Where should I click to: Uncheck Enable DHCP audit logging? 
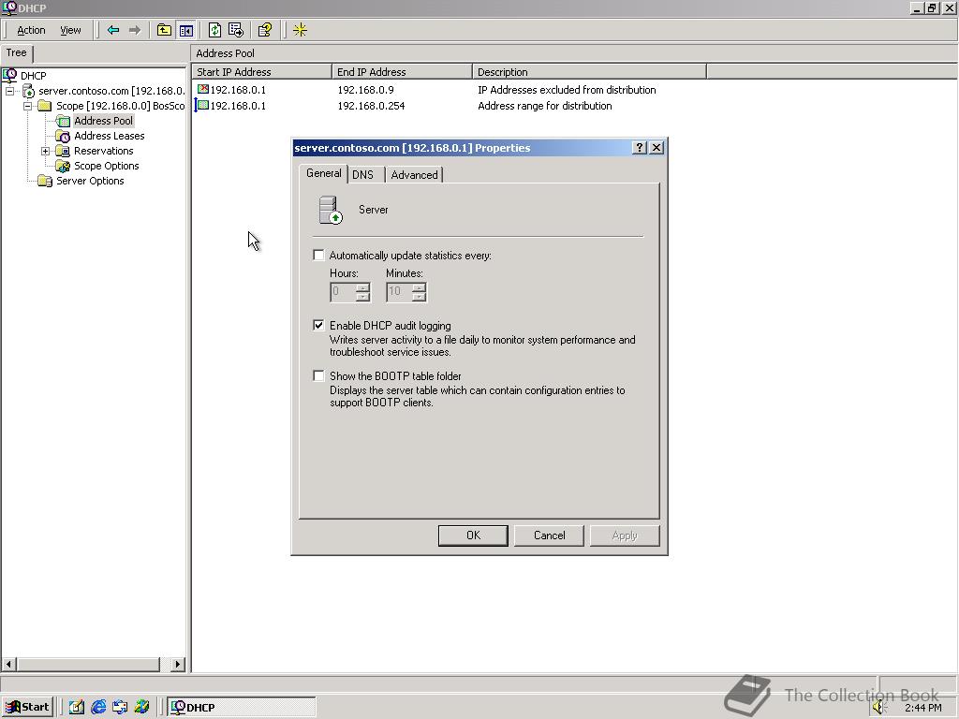318,325
